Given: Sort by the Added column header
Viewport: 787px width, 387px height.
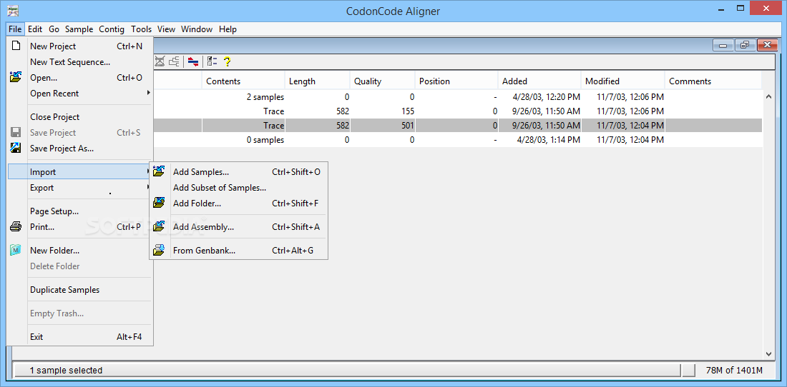Looking at the screenshot, I should click(x=539, y=81).
